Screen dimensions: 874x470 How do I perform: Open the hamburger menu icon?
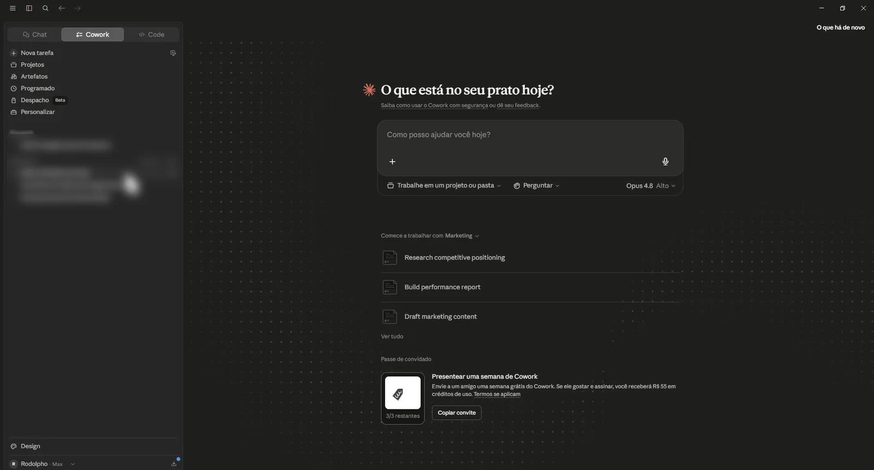point(13,8)
